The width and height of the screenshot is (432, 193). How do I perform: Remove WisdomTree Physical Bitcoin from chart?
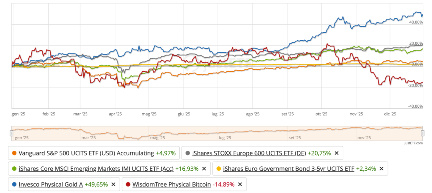tap(240, 184)
